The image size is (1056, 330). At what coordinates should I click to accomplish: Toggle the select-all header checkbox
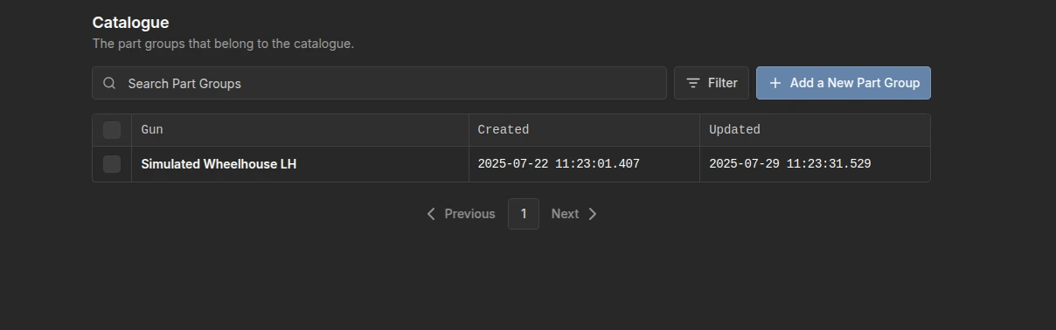112,130
